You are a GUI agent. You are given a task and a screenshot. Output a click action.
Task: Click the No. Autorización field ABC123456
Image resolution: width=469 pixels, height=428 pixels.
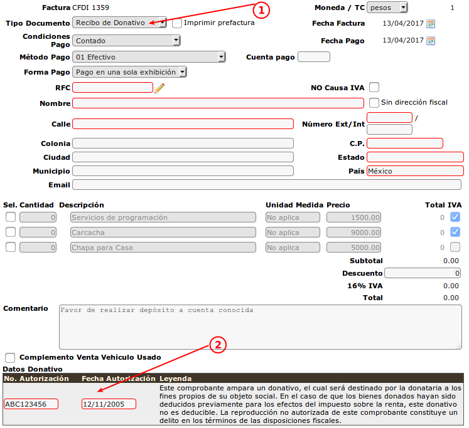click(x=31, y=404)
